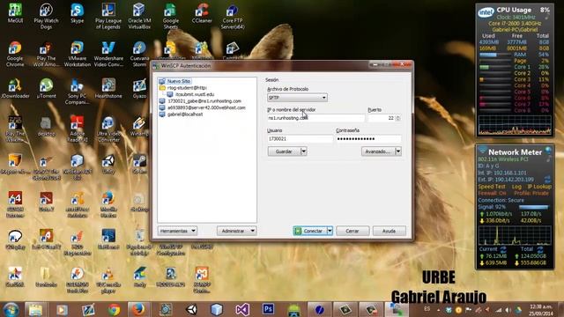Open the Archivo de Protocolo SFTP dropdown

point(297,98)
